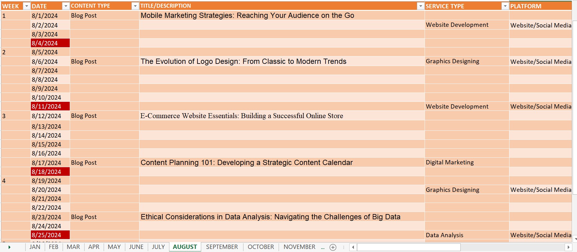
Task: Click the more sheets ellipsis button
Action: [323, 247]
